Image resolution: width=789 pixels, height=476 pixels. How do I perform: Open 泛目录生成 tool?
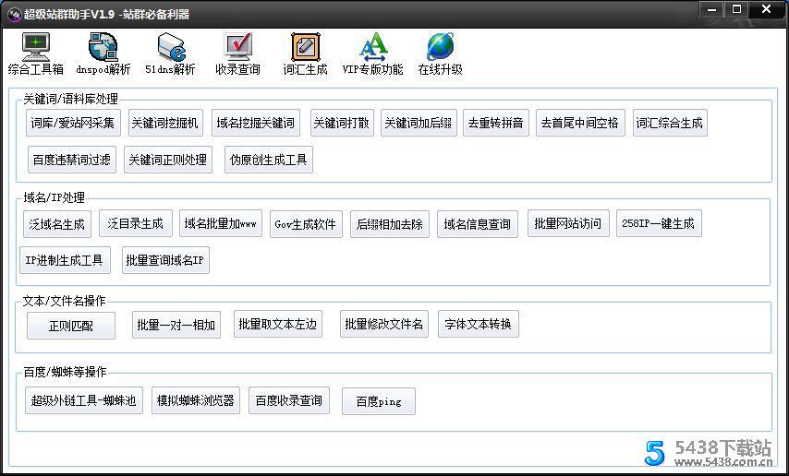click(136, 223)
